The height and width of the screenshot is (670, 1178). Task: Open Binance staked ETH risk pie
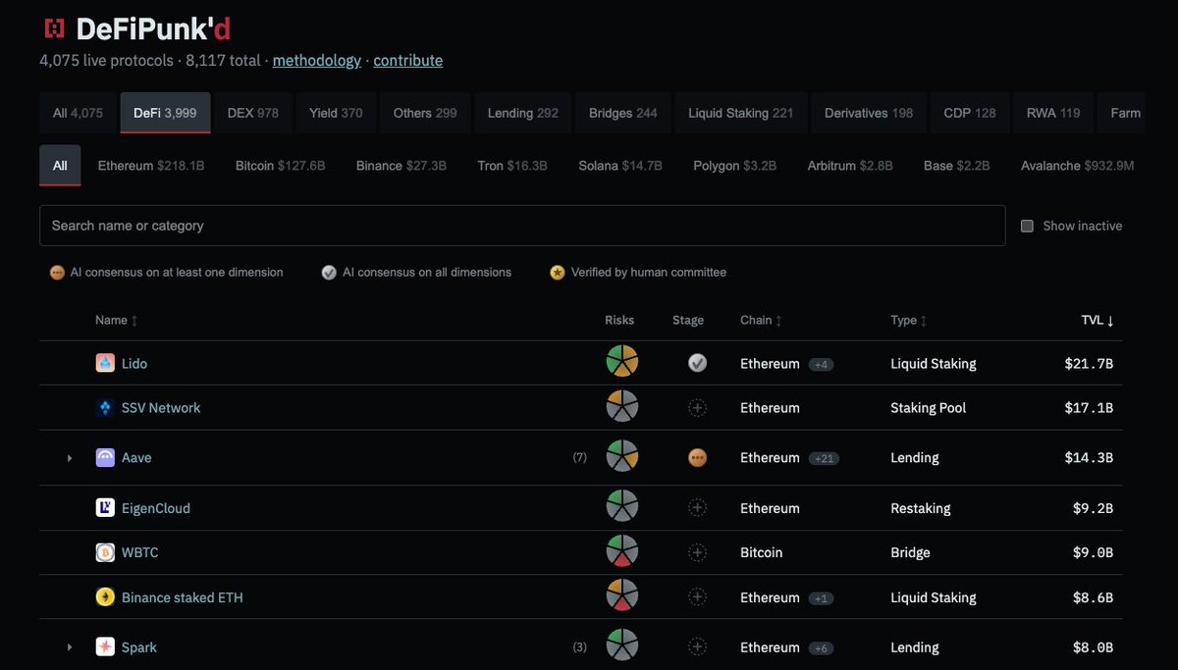point(622,596)
